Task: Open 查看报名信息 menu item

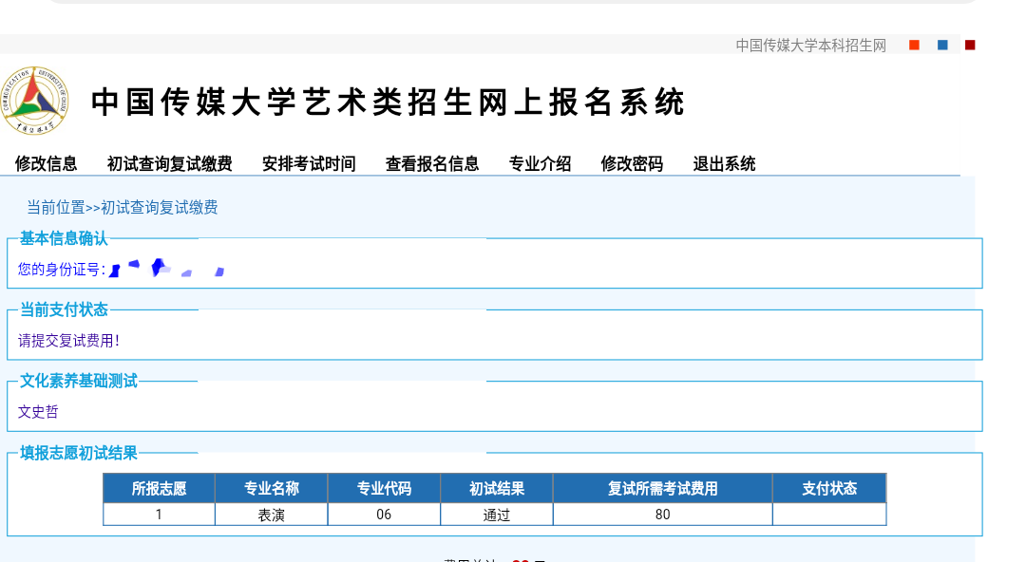Action: click(432, 163)
